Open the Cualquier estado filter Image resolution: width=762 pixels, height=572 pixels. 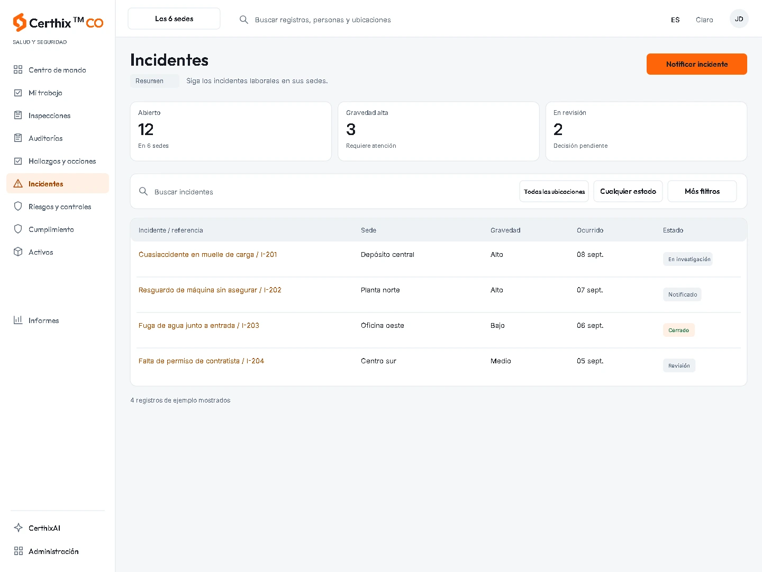[x=628, y=191]
